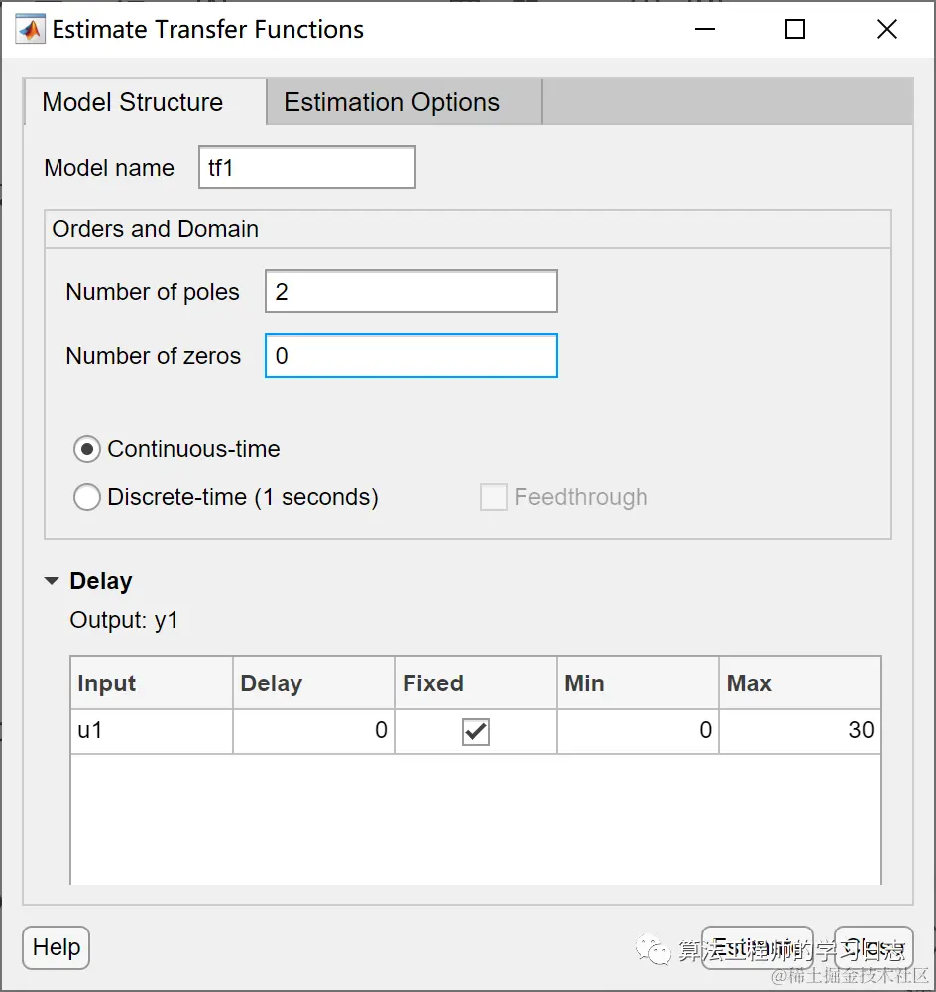Collapse the Delay section triangle
Viewport: 936px width, 992px height.
pos(52,580)
